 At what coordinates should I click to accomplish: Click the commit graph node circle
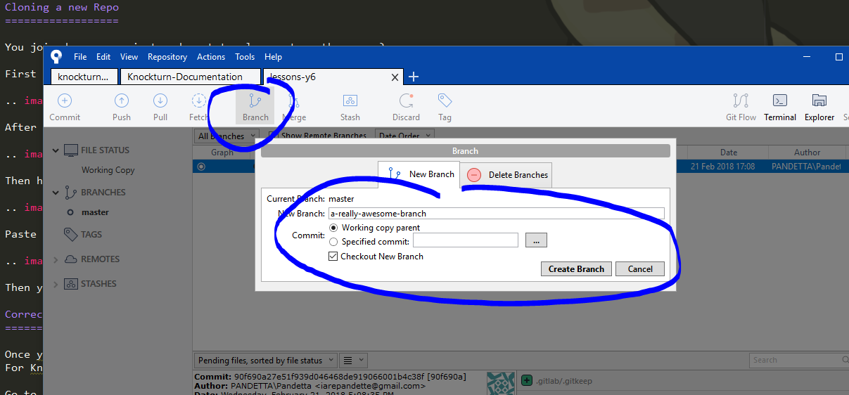(201, 167)
